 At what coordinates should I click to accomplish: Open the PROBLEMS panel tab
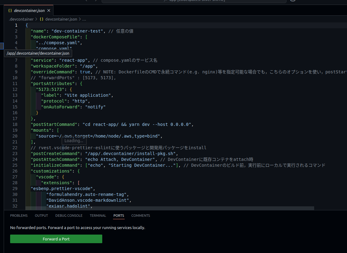point(19,216)
